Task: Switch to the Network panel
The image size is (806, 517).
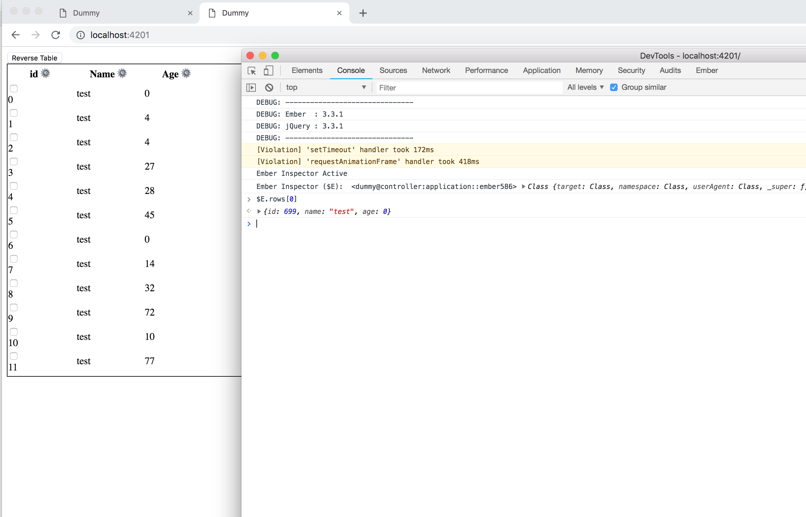Action: click(436, 70)
